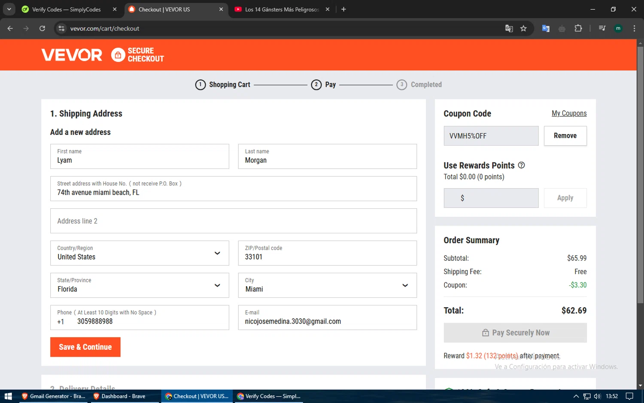This screenshot has height=403, width=644.
Task: Click the VEVOR logo
Action: (72, 55)
